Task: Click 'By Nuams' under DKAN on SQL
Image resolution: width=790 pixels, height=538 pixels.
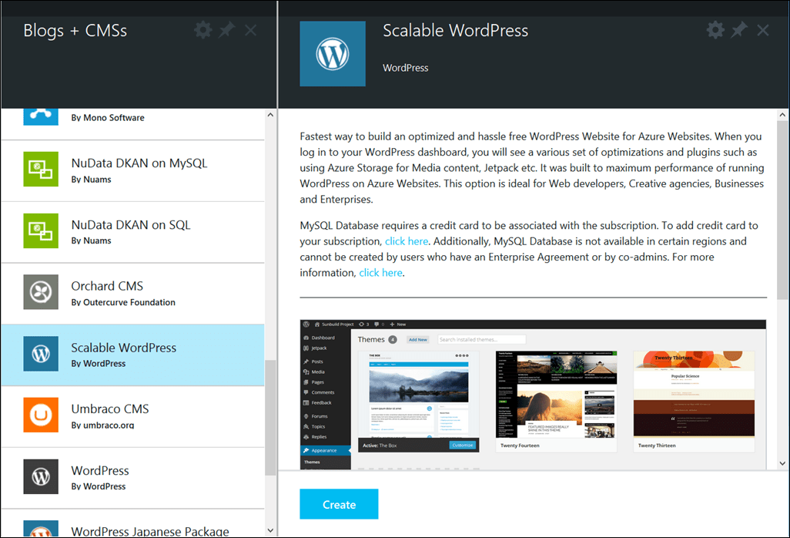Action: (91, 241)
